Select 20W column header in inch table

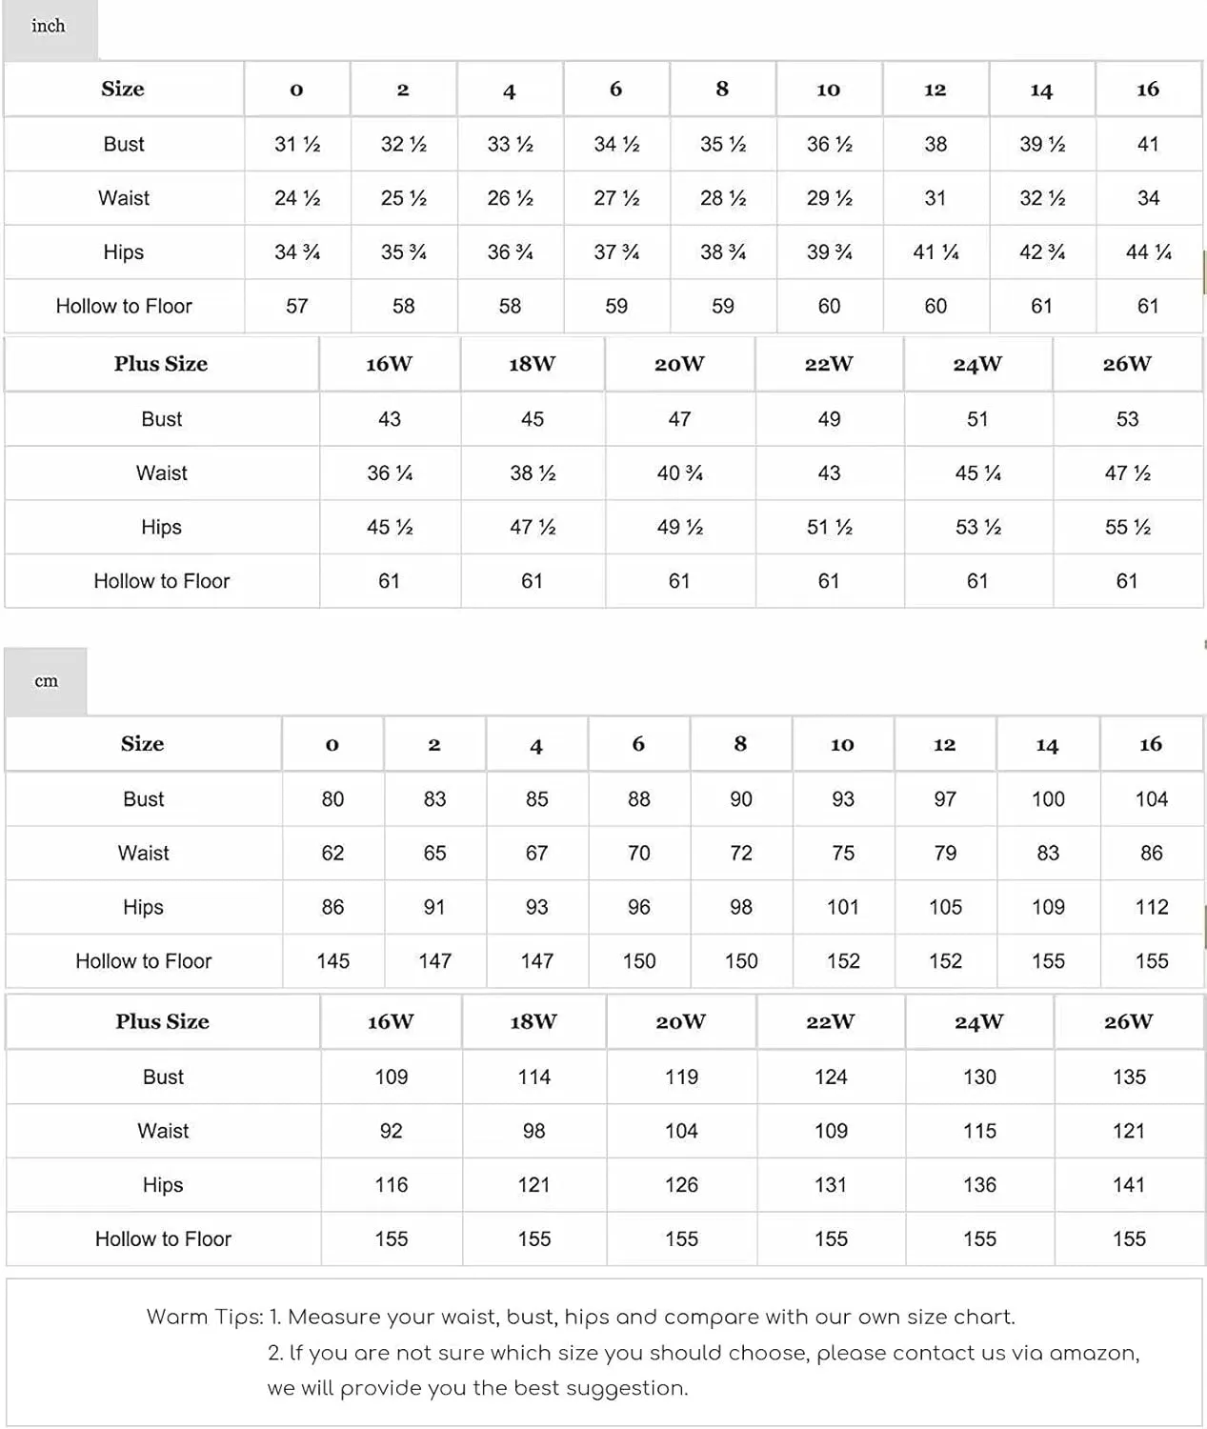point(679,364)
